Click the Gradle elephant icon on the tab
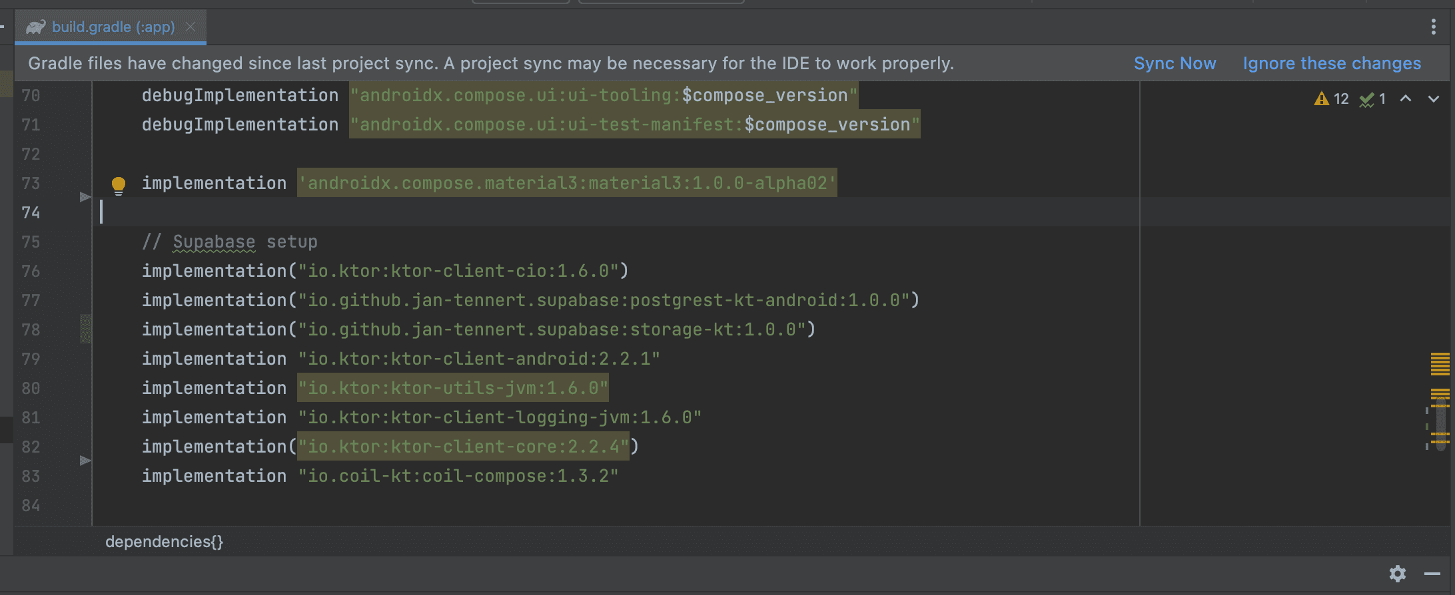 (x=35, y=27)
